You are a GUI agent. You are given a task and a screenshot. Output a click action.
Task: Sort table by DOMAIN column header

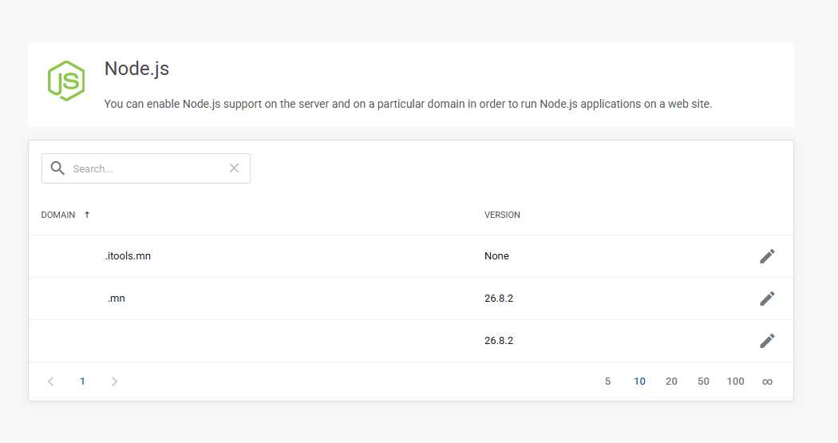58,215
